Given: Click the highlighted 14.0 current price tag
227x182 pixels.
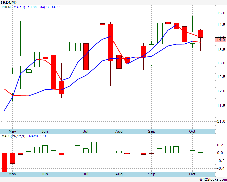Looking at the screenshot, I should coord(220,40).
